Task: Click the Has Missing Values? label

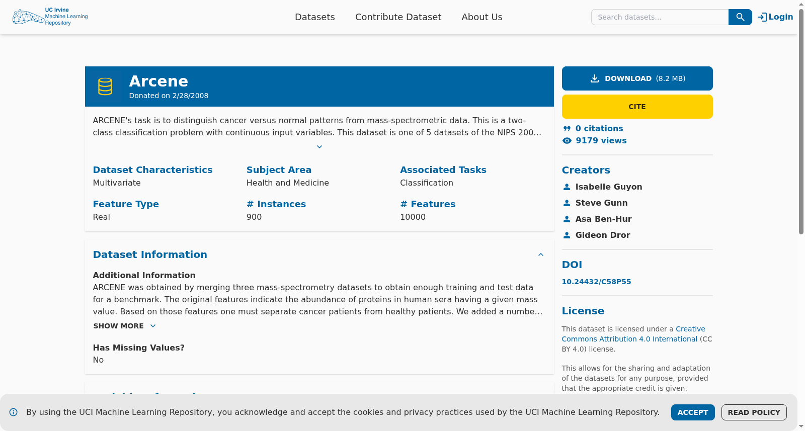Action: pos(139,348)
